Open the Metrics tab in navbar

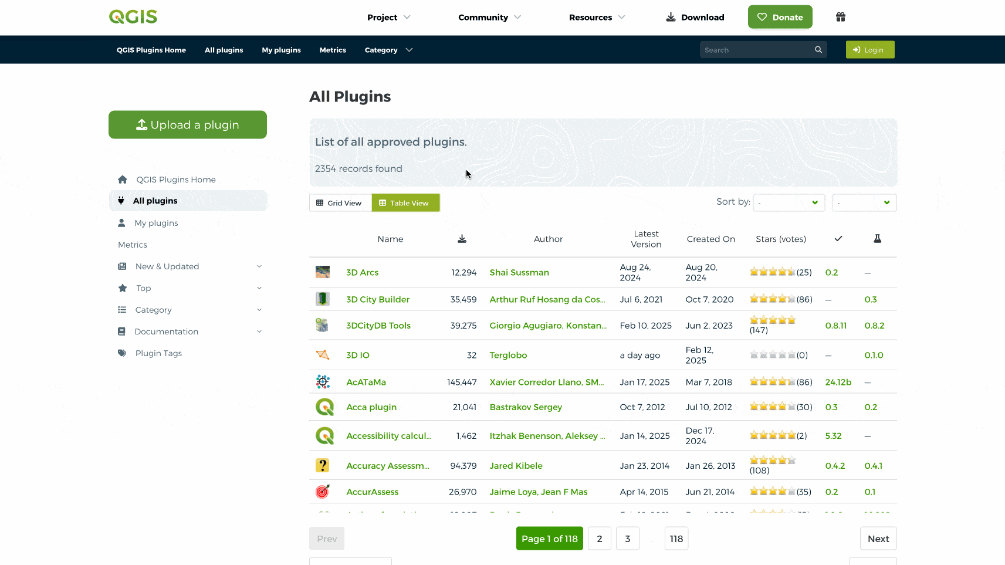point(333,50)
